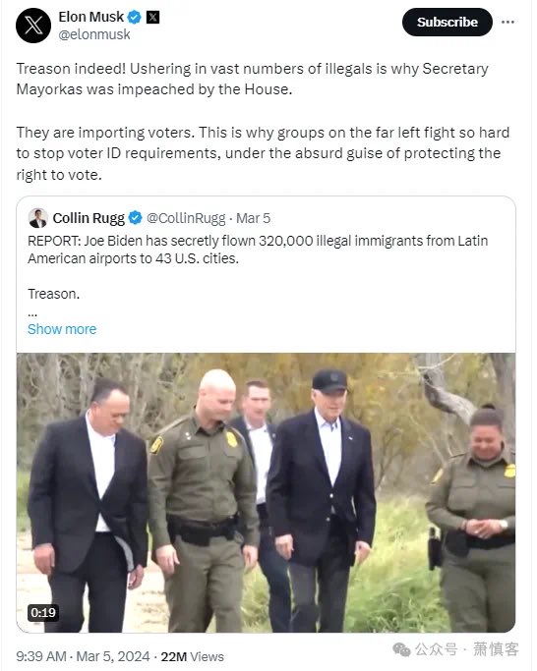Click the Elon Musk display name
This screenshot has width=537, height=671.
click(90, 17)
